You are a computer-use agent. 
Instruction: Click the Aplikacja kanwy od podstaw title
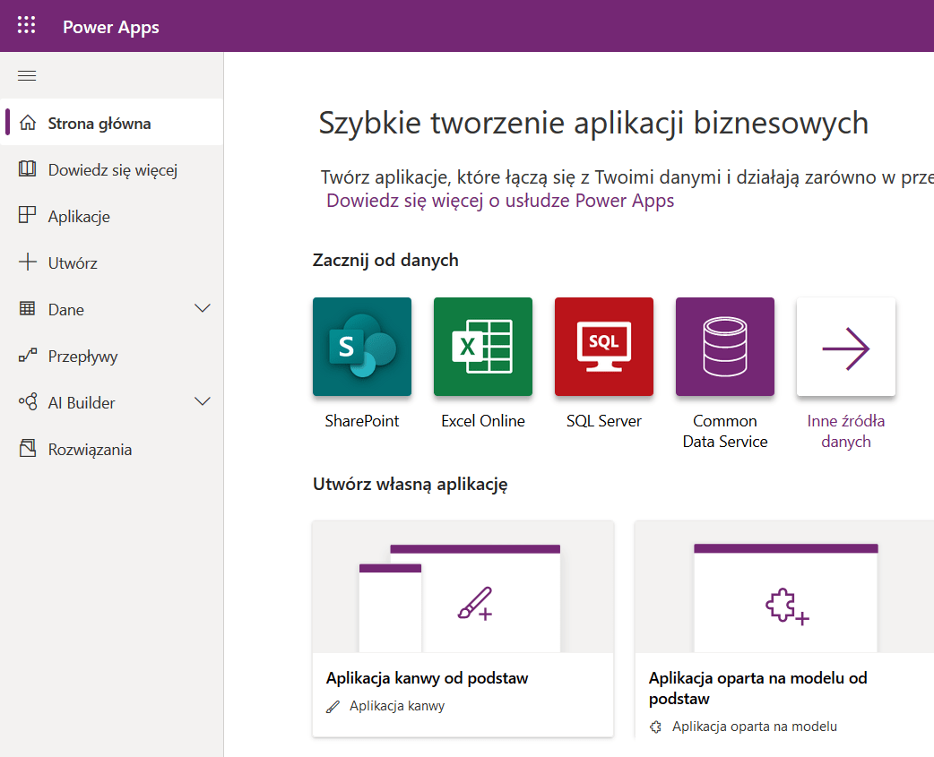pyautogui.click(x=427, y=678)
